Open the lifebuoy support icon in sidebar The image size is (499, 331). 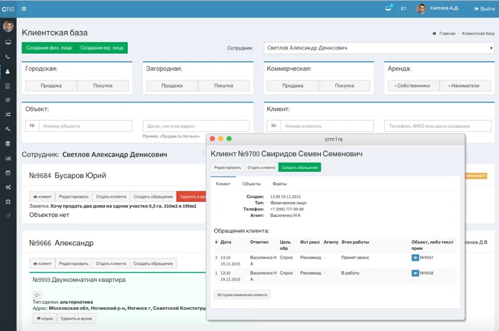tap(8, 202)
